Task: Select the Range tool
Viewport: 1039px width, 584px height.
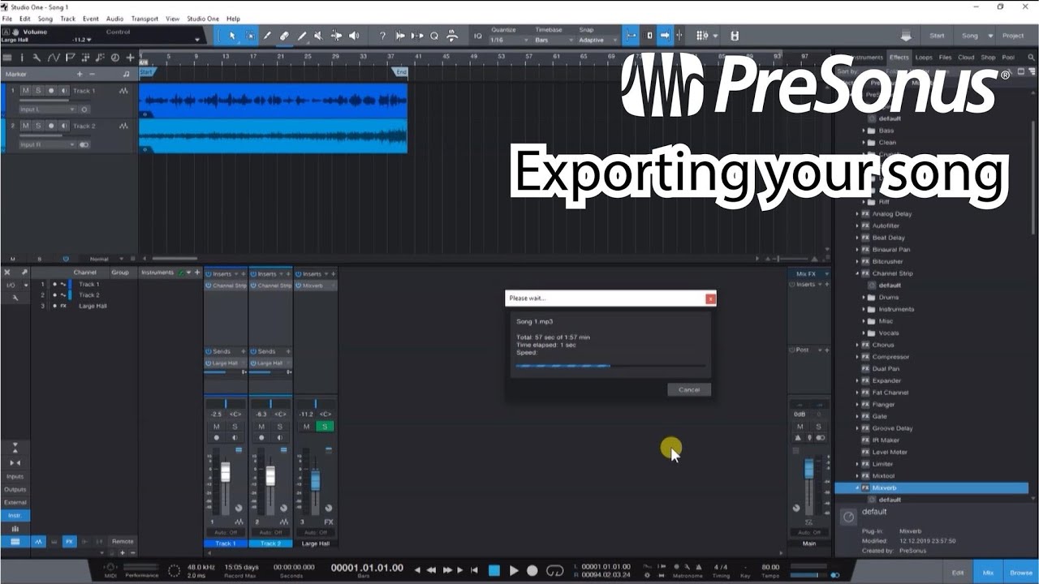Action: pyautogui.click(x=250, y=36)
